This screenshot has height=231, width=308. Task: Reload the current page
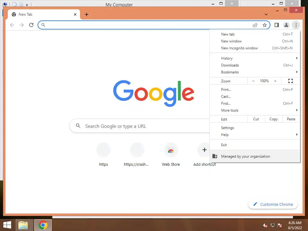(x=31, y=25)
